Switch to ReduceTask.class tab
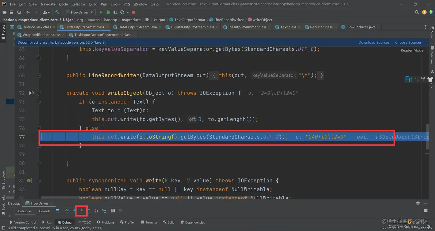The width and height of the screenshot is (435, 231). [37, 27]
